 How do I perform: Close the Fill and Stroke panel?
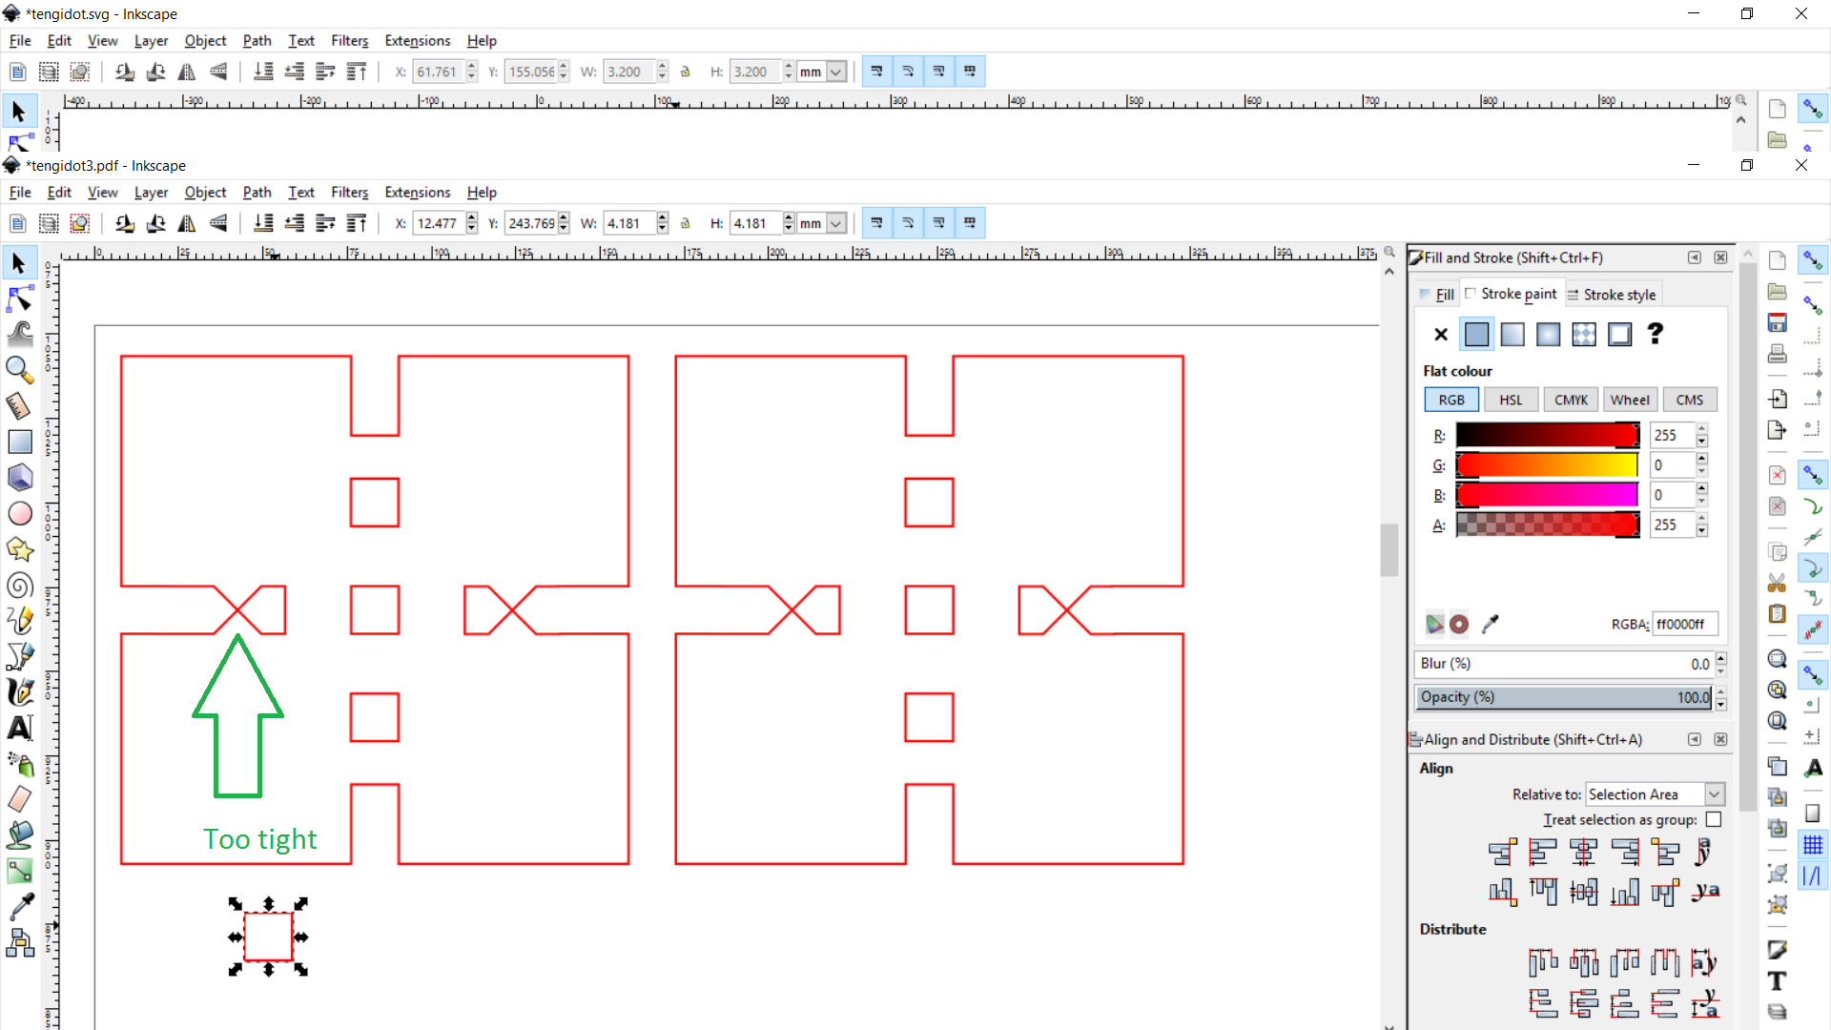tap(1720, 257)
